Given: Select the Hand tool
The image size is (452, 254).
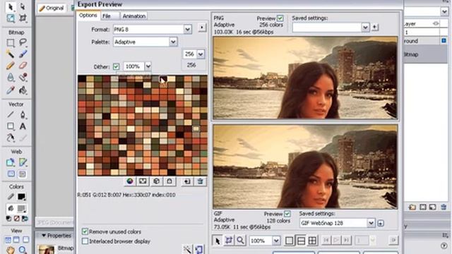Looking at the screenshot, I should coord(11,249).
